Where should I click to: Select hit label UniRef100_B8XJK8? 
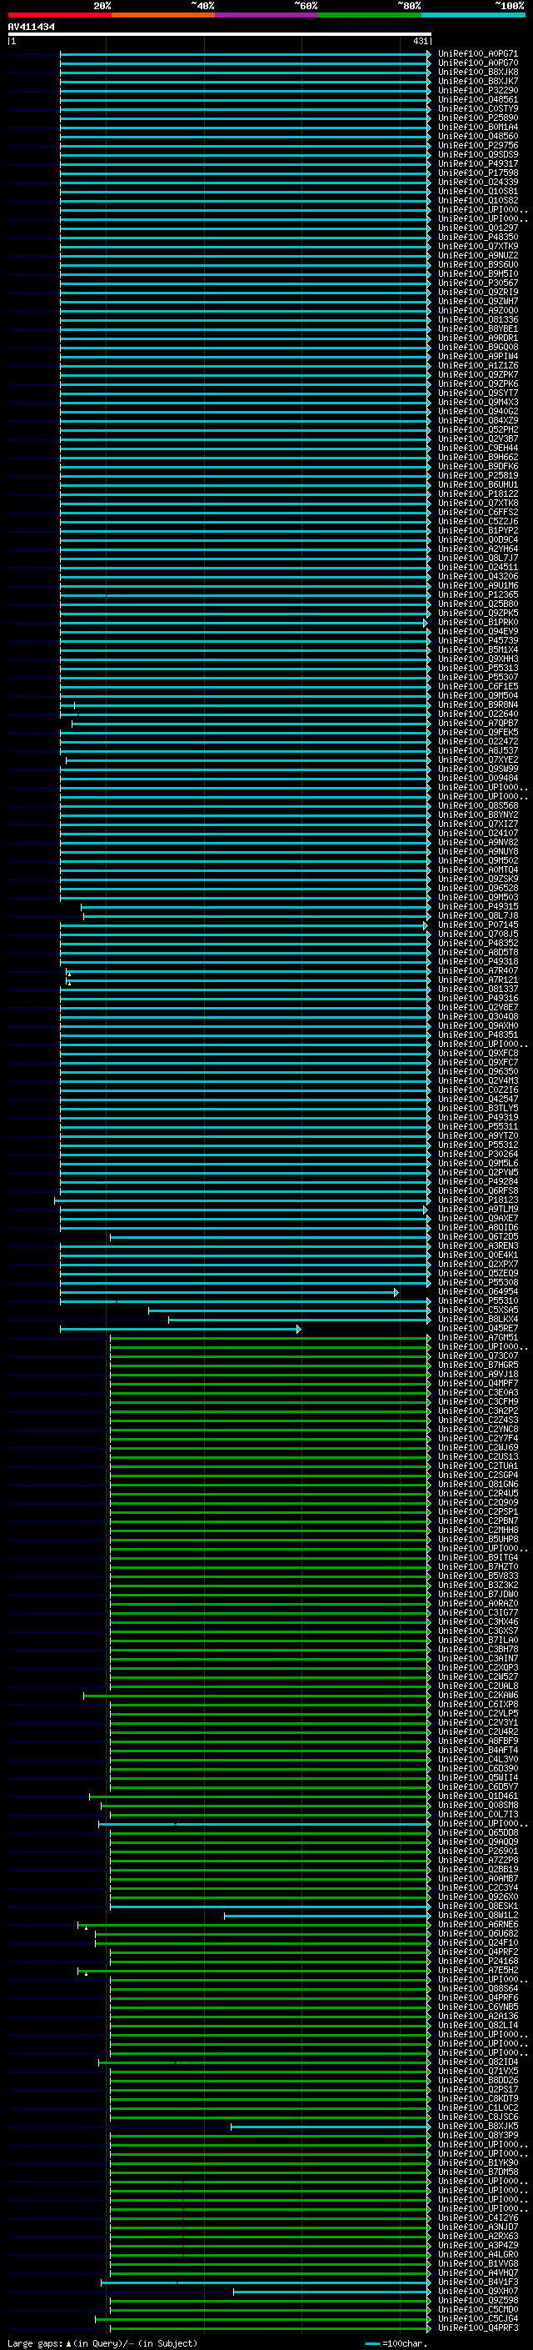tap(478, 72)
